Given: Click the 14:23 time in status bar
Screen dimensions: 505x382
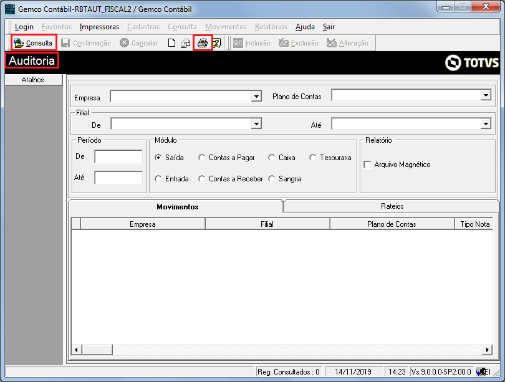Looking at the screenshot, I should point(397,372).
